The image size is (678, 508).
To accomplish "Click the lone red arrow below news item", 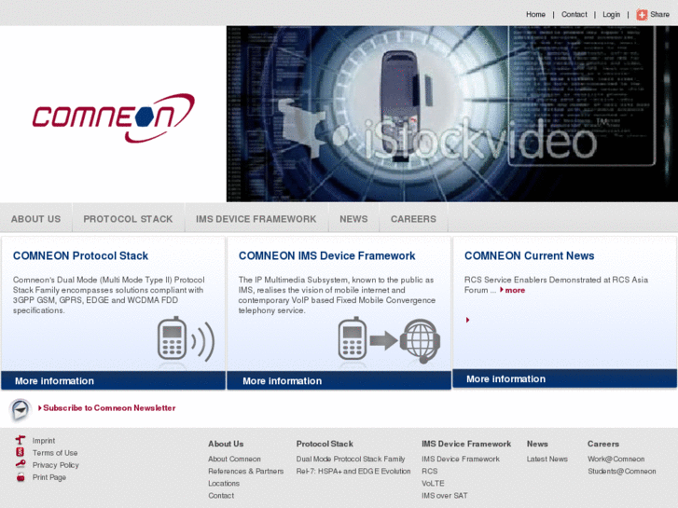I will click(x=467, y=320).
